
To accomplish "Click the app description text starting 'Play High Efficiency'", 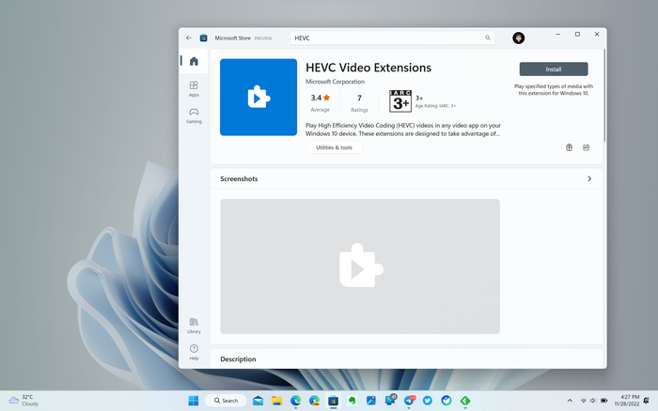I will click(x=403, y=129).
